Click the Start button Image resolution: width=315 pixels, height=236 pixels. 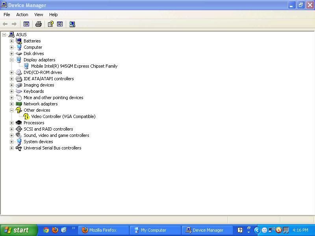click(x=19, y=230)
